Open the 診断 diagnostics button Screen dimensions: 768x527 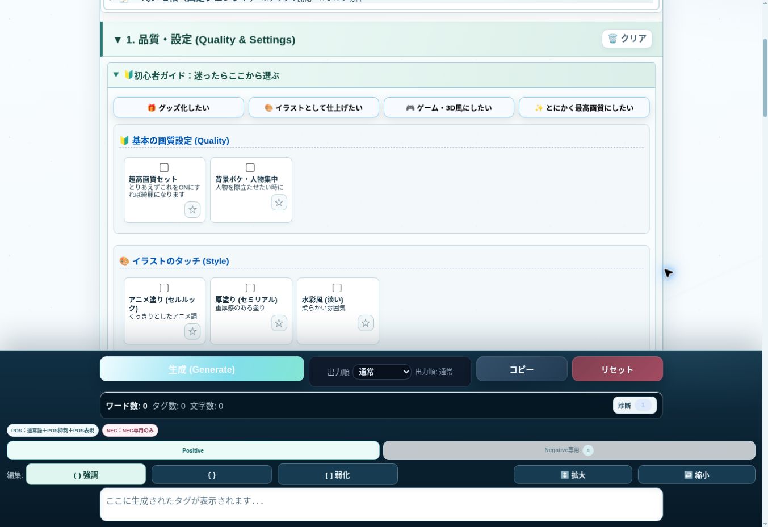[635, 405]
